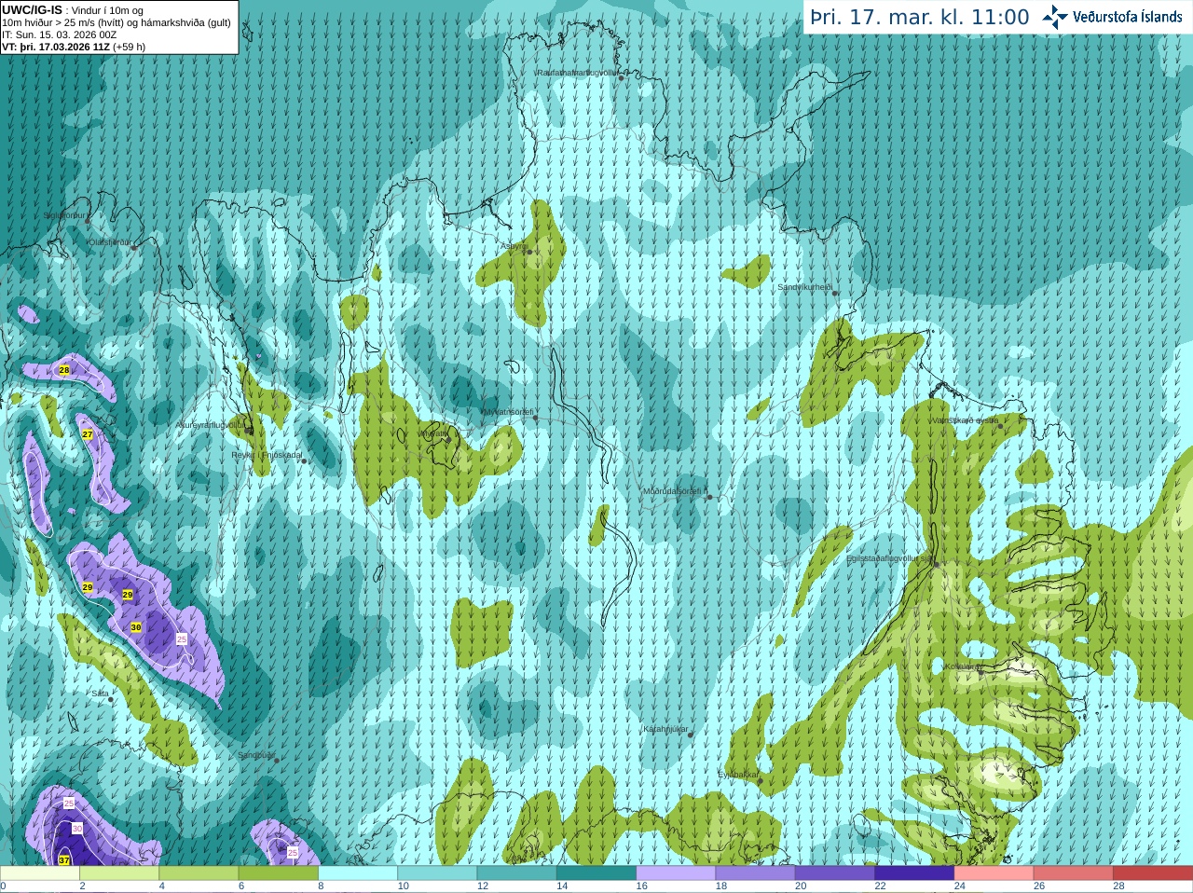This screenshot has width=1193, height=893.
Task: Click the yellow 27 gust maximum marker
Action: point(88,434)
